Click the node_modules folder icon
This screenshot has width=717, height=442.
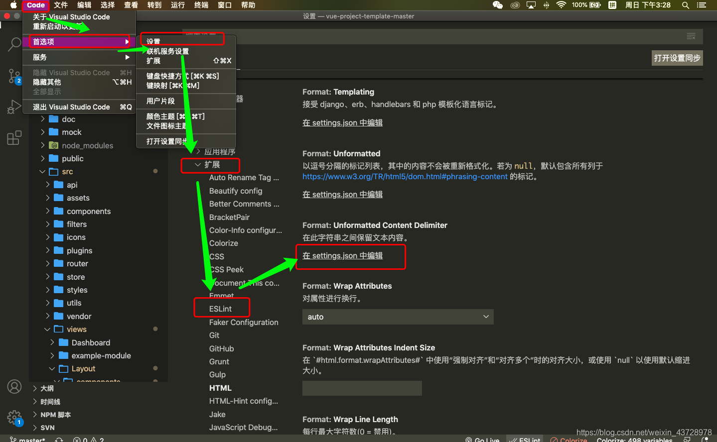click(x=54, y=145)
